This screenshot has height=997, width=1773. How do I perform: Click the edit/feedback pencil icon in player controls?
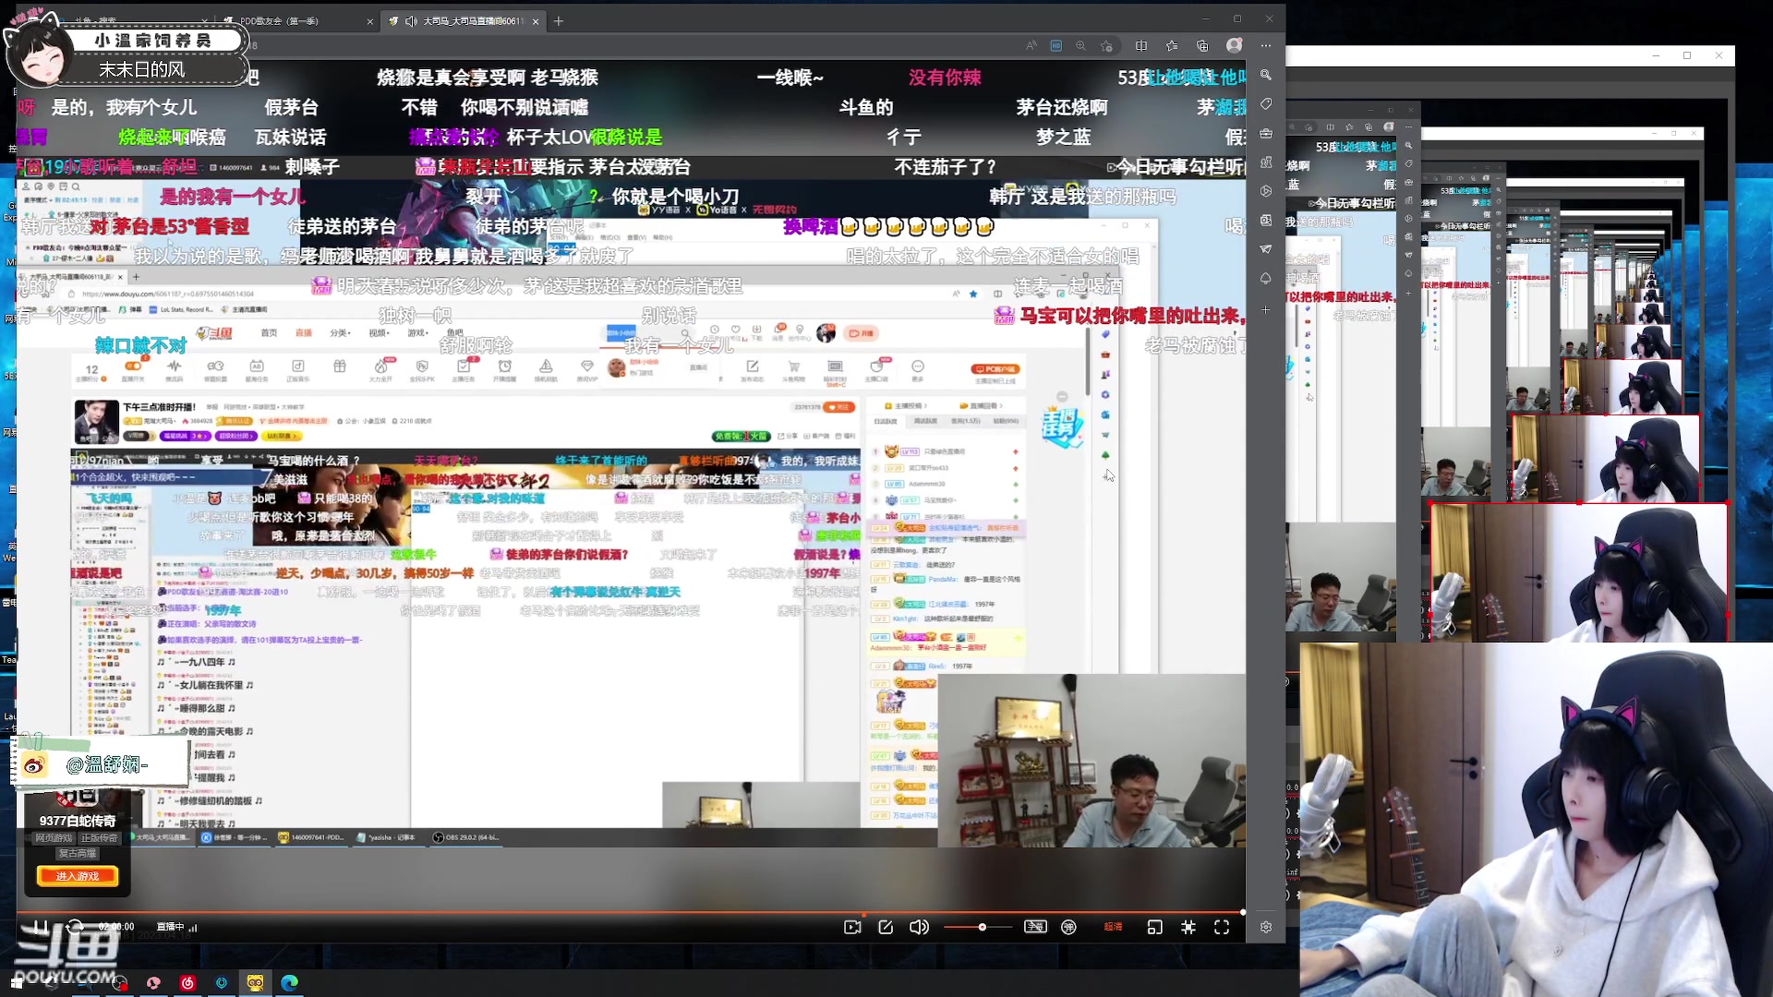click(x=886, y=927)
